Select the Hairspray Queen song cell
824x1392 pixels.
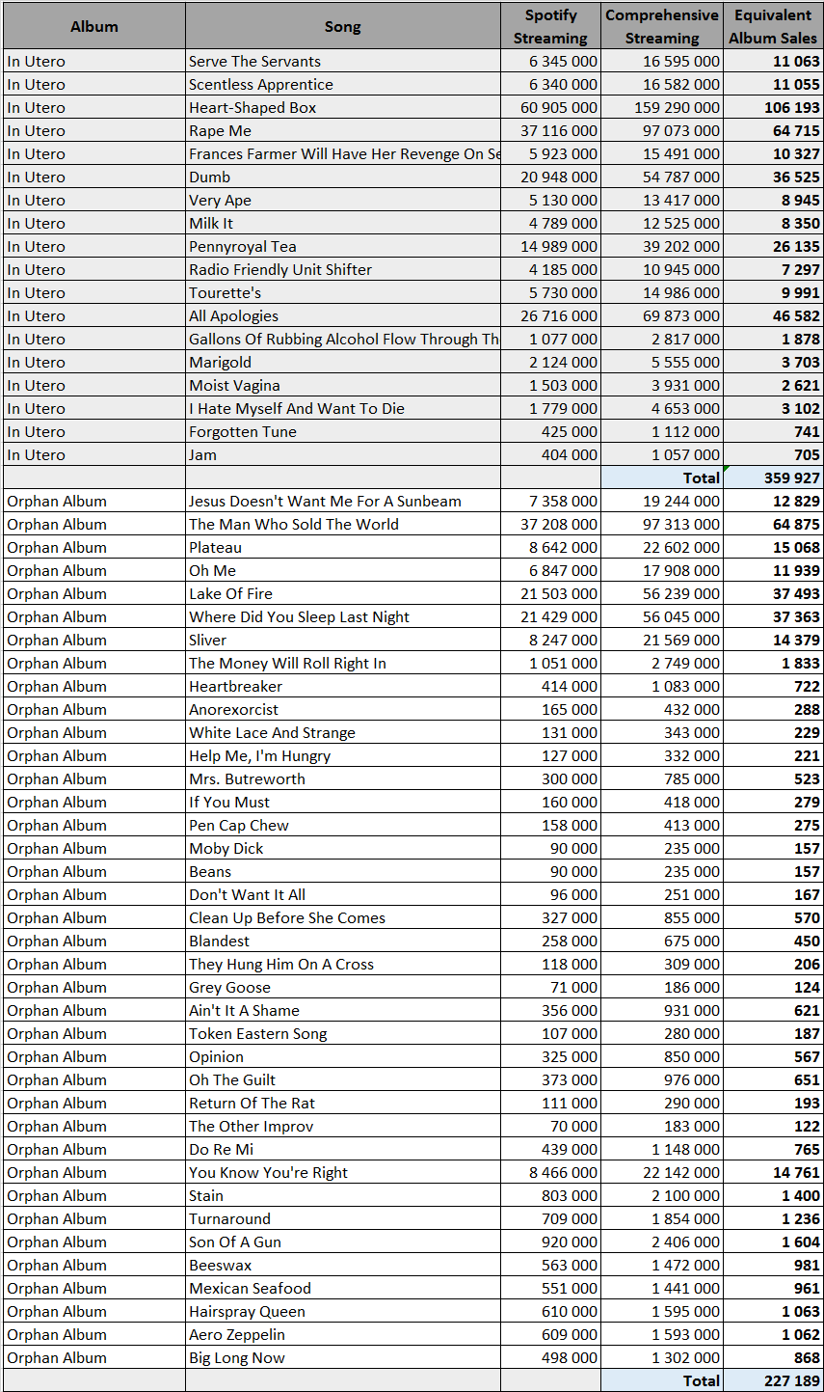342,1311
